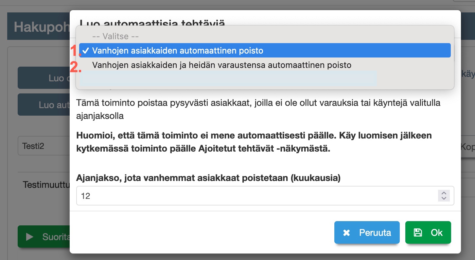
Task: Click the save icon on the Ok button
Action: pos(418,233)
